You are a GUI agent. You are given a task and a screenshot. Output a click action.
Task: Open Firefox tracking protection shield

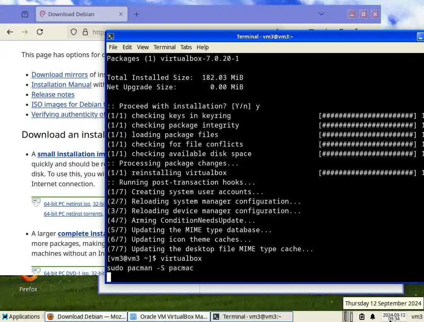tap(74, 32)
